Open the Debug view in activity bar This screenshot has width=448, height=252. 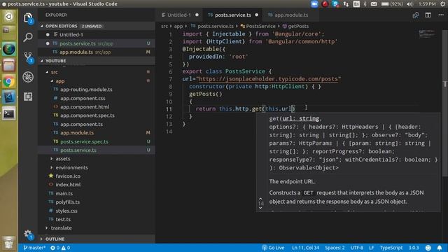(28, 77)
